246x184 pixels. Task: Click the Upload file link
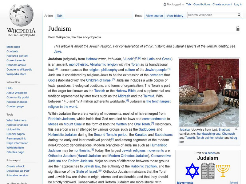[13, 129]
